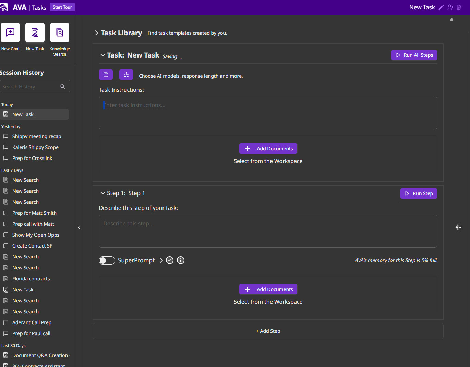Click inside the task instructions field
The width and height of the screenshot is (470, 367).
click(268, 112)
